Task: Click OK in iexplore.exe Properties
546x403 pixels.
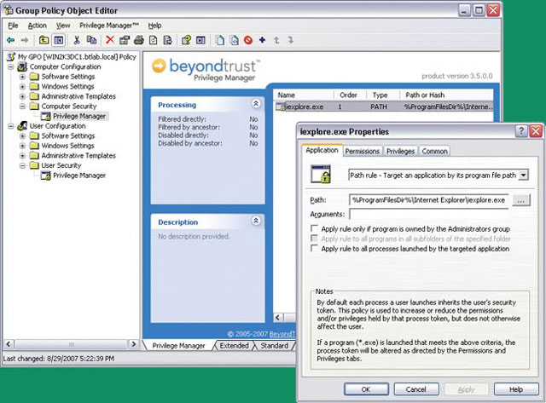Action: [x=366, y=389]
